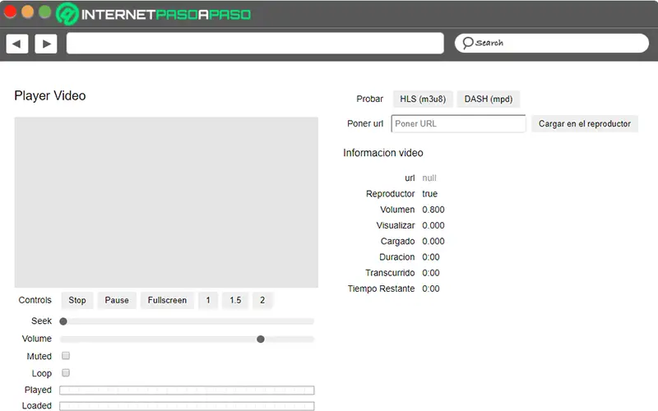The width and height of the screenshot is (658, 411).
Task: Click the Transcurrido label
Action: click(x=390, y=273)
